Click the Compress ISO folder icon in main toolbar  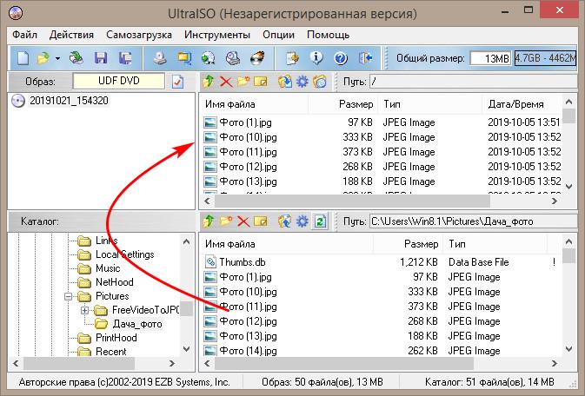[x=184, y=58]
